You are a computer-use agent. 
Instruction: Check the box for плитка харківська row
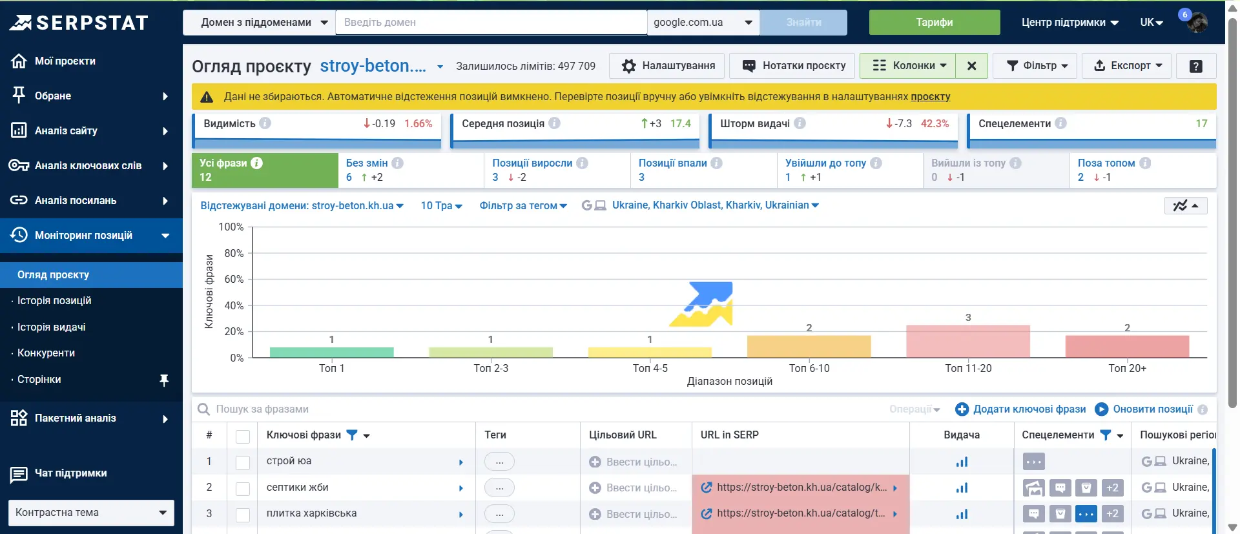pyautogui.click(x=243, y=515)
